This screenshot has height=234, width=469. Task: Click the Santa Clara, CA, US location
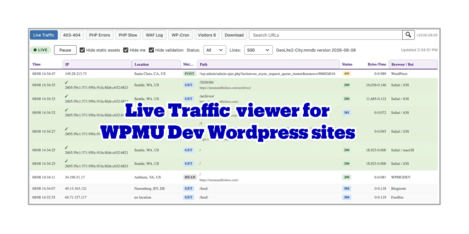(150, 73)
